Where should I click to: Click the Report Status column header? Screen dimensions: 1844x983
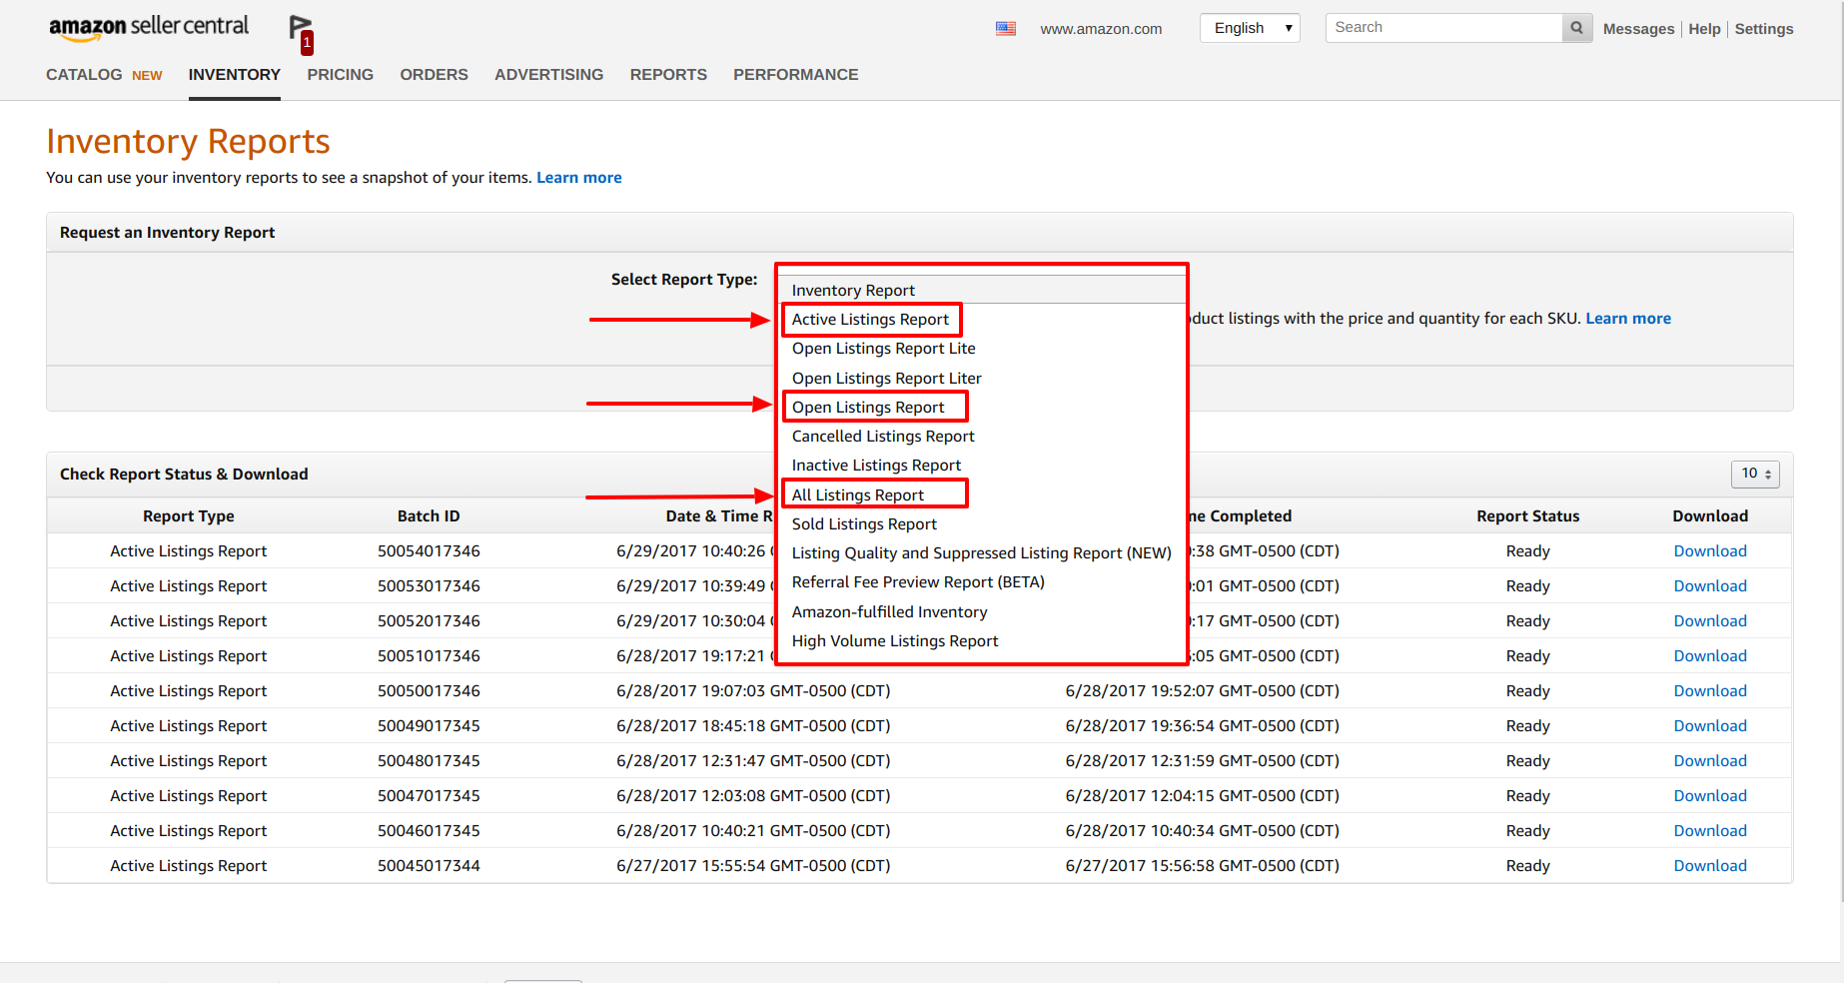pyautogui.click(x=1528, y=516)
